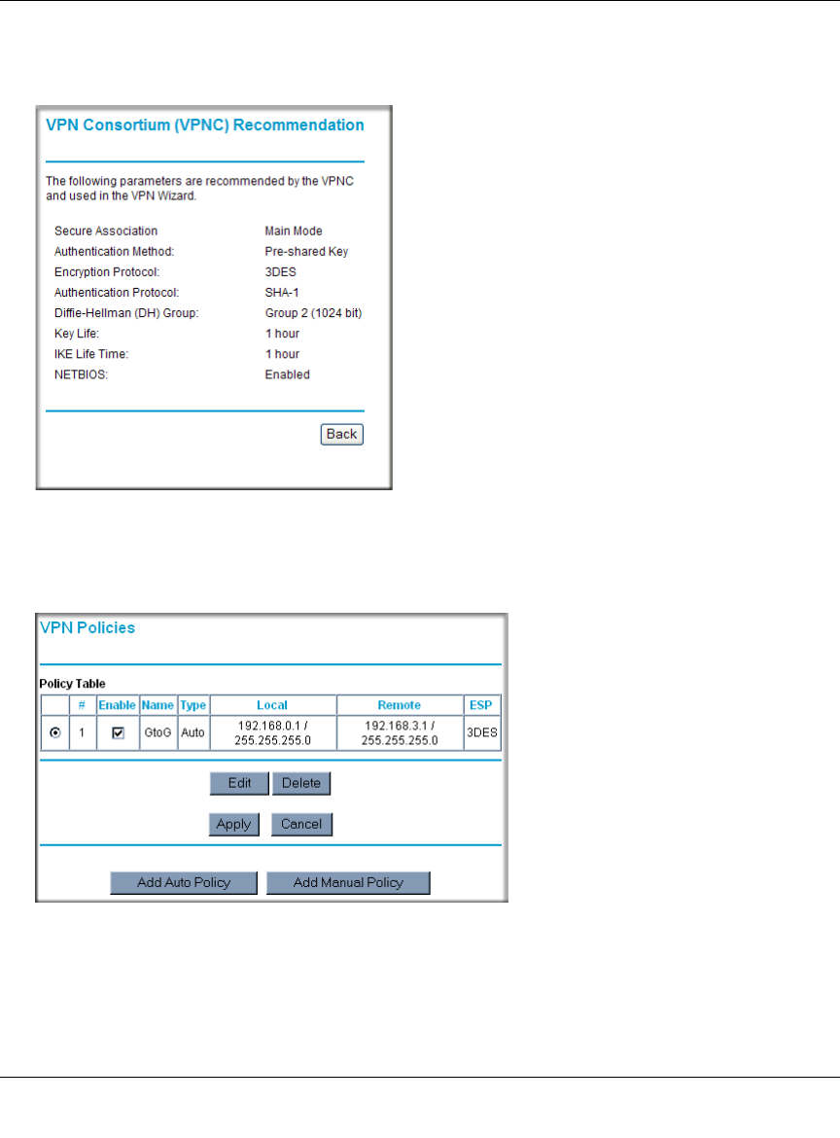Apply the VPN policy changes

[x=233, y=825]
